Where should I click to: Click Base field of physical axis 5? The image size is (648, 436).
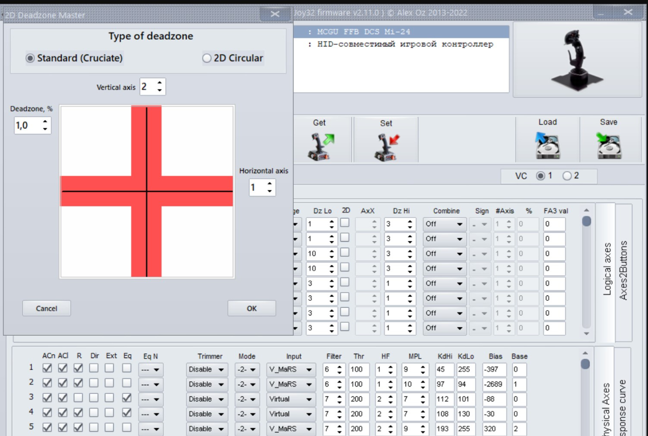pyautogui.click(x=519, y=429)
